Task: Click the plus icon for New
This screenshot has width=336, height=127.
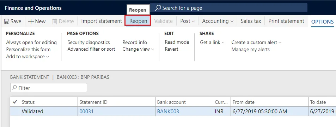Action: pyautogui.click(x=31, y=21)
